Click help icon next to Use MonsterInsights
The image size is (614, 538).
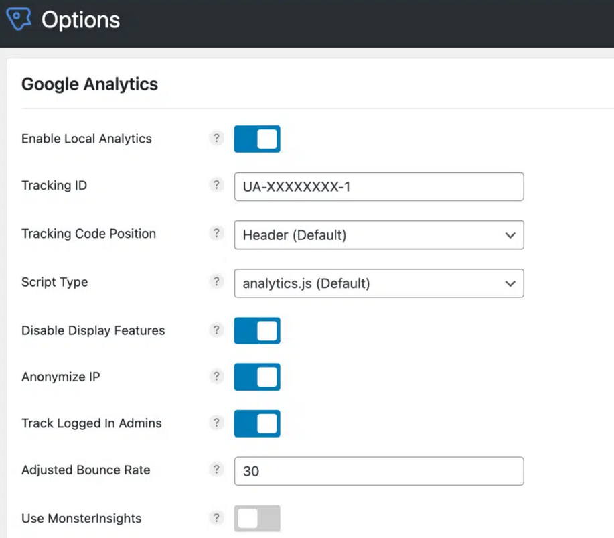(216, 518)
